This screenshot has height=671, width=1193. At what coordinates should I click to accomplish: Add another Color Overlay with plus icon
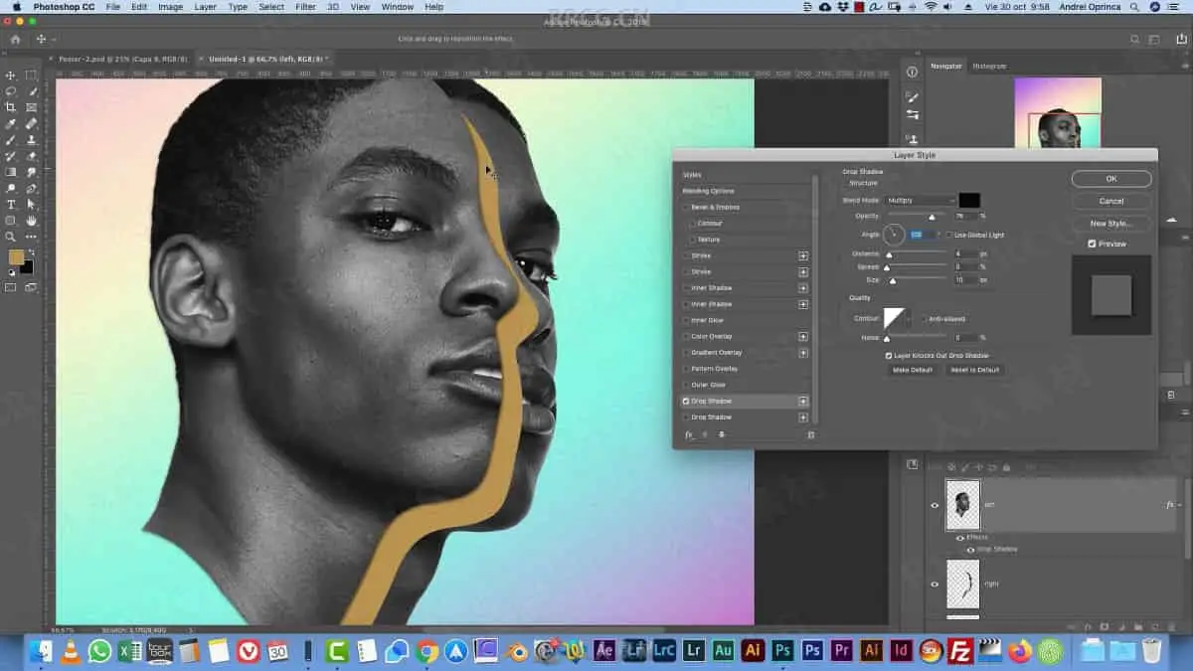tap(803, 336)
